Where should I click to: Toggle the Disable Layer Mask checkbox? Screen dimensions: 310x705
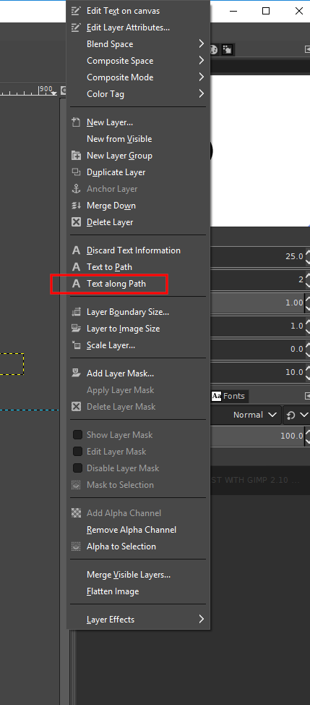pyautogui.click(x=77, y=468)
